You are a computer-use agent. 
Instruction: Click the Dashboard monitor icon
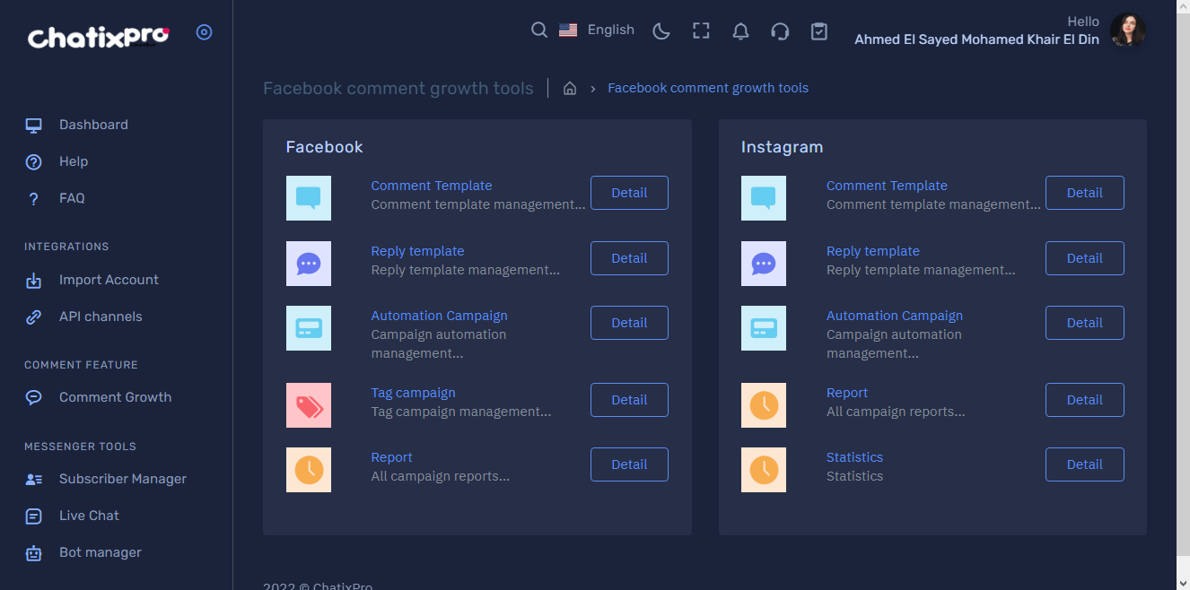[34, 126]
